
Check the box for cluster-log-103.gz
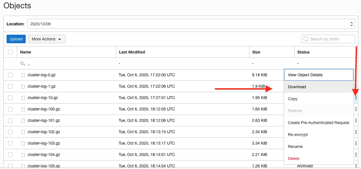pos(10,143)
